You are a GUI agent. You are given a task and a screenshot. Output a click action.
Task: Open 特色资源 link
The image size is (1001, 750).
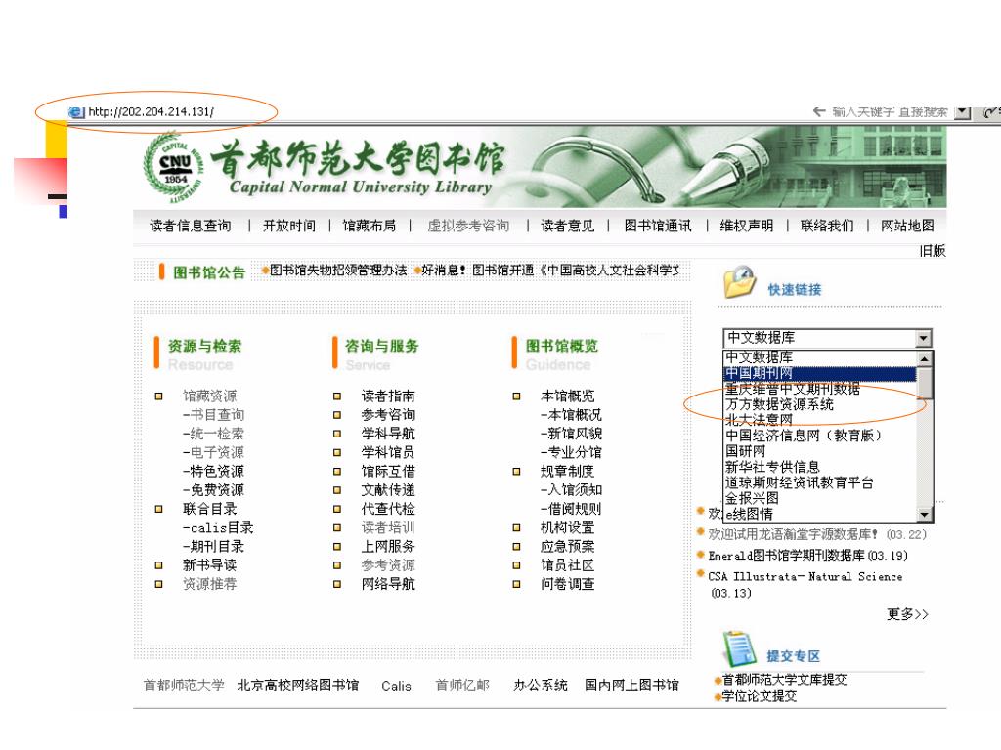point(213,472)
